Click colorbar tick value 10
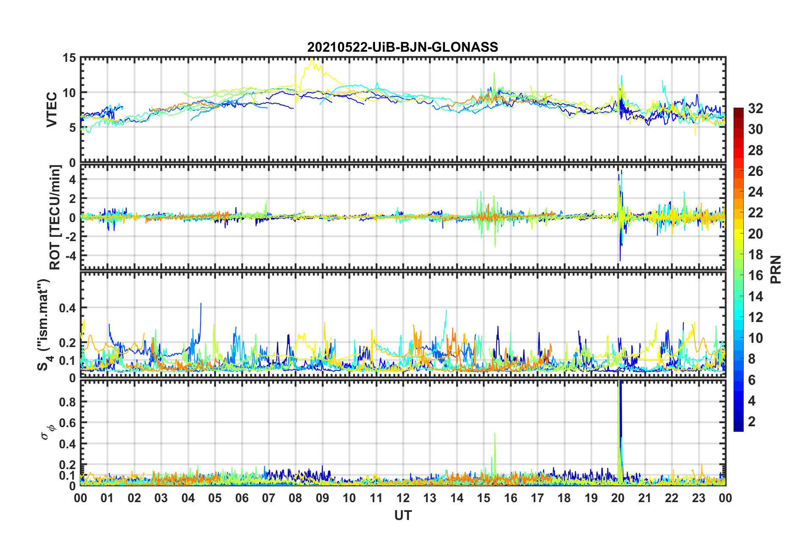This screenshot has width=806, height=539. [755, 338]
